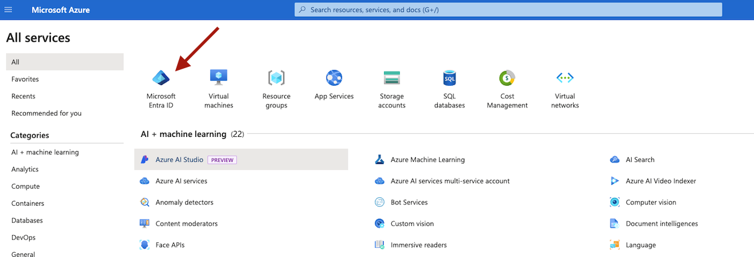This screenshot has height=257, width=754.
Task: Open the Custom vision link
Action: click(x=412, y=223)
